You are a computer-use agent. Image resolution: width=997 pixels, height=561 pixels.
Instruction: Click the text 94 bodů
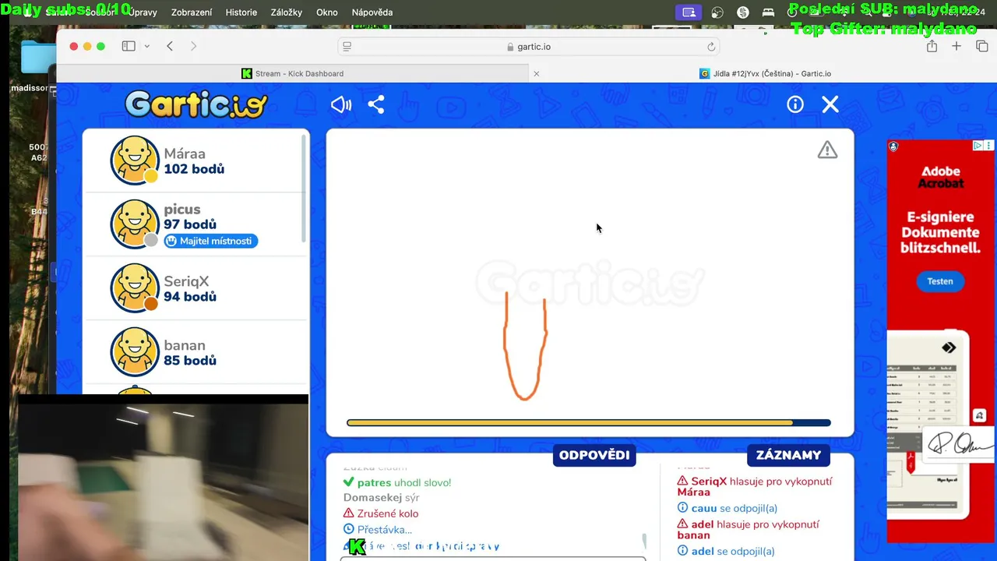tap(190, 297)
